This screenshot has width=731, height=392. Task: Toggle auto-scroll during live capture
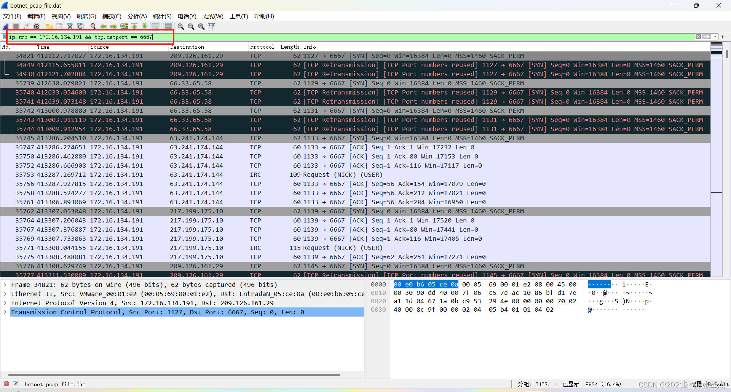point(155,26)
